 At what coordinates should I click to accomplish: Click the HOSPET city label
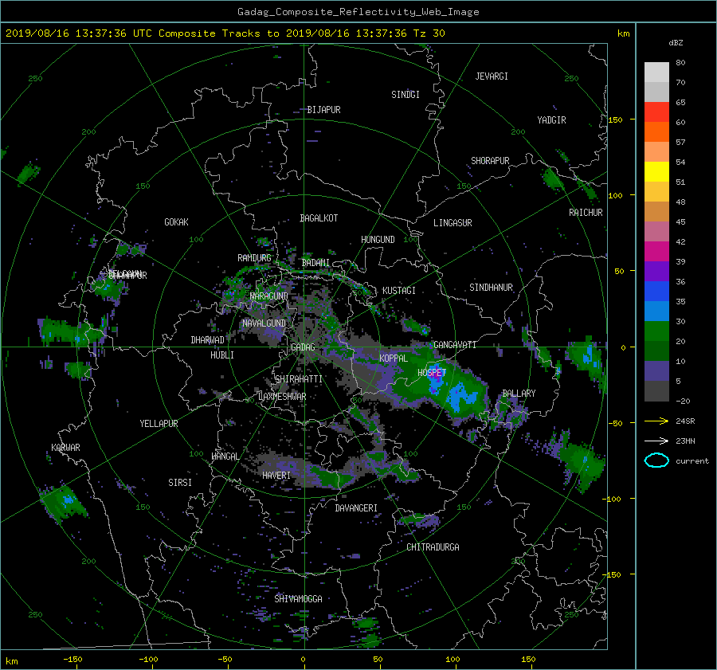(432, 373)
